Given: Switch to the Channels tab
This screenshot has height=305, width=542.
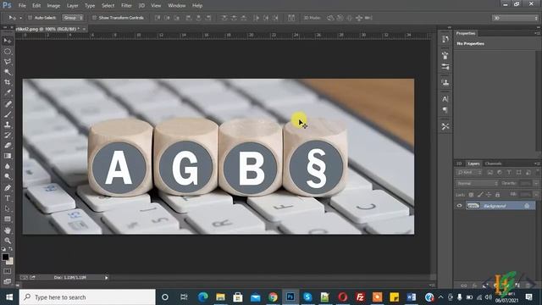Looking at the screenshot, I should (493, 164).
